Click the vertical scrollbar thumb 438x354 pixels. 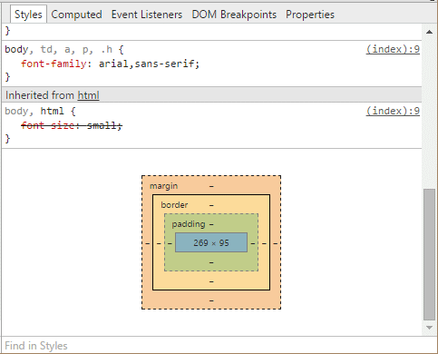tap(429, 254)
